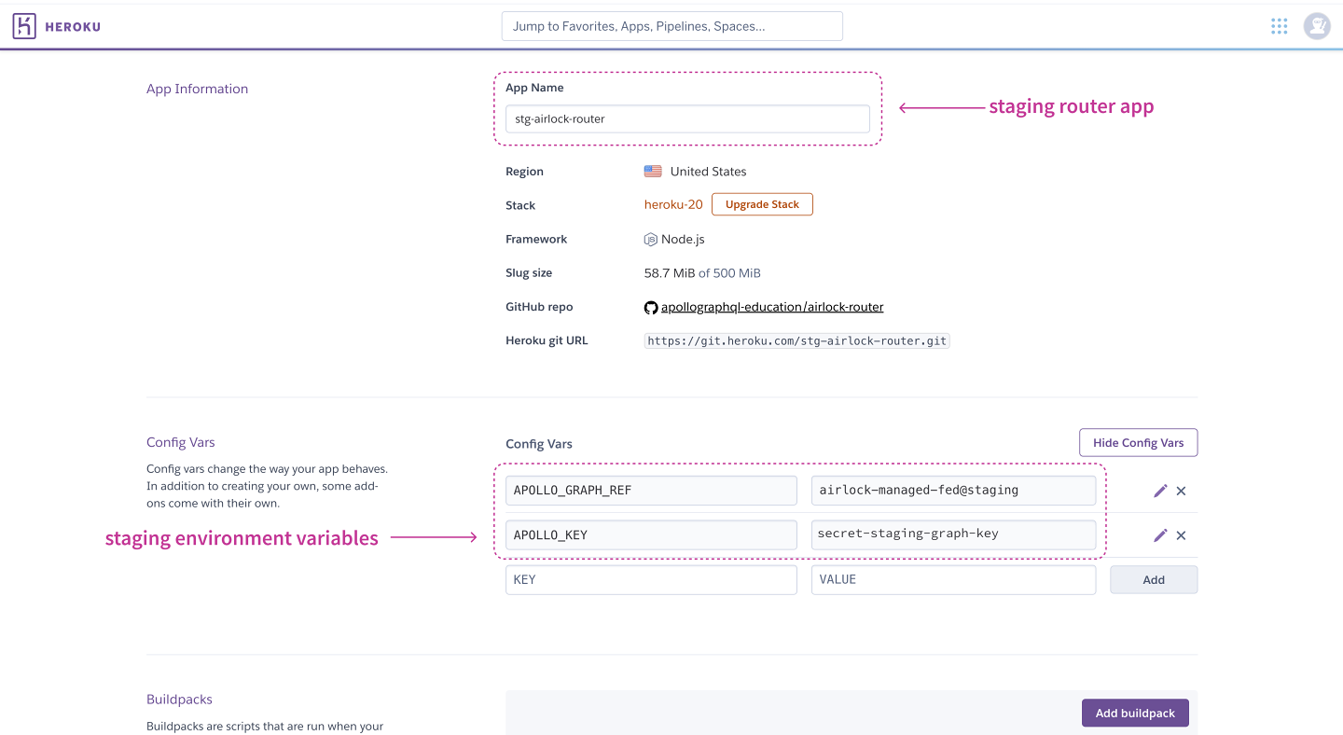The image size is (1343, 735).
Task: Click the Slug size label
Action: click(x=529, y=273)
